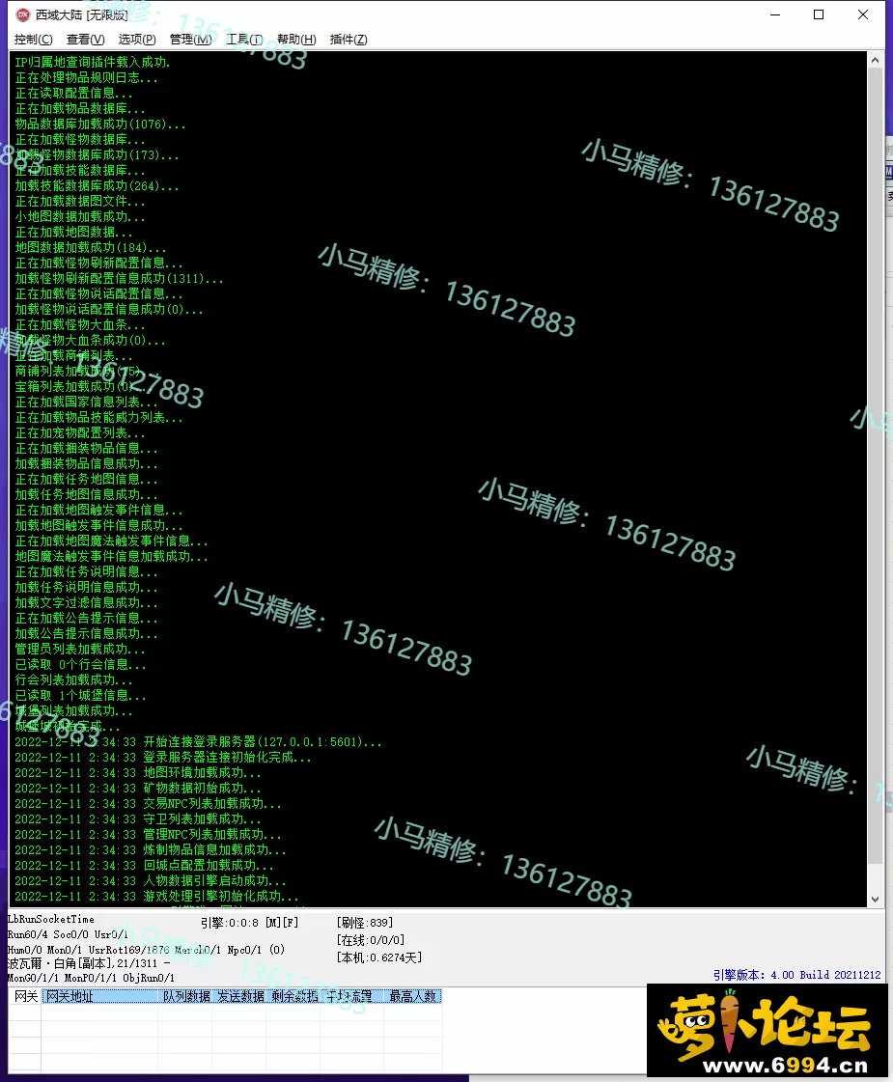The image size is (893, 1082).
Task: Click the 已读取 0个行会信息 log line
Action: coord(80,664)
